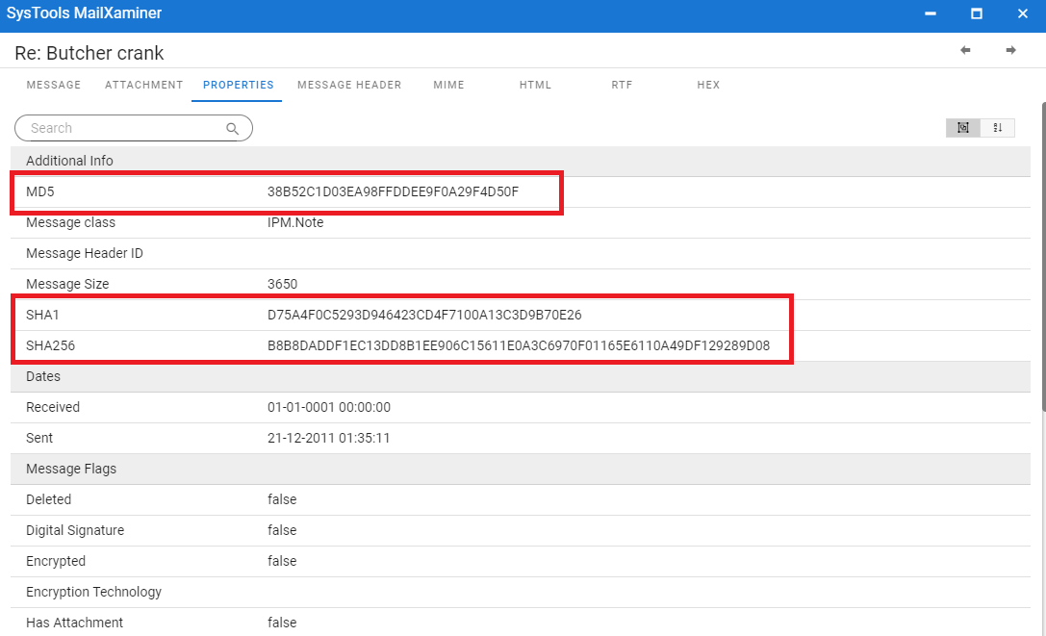Click the Digital Signature label
This screenshot has height=636, width=1046.
coord(75,530)
